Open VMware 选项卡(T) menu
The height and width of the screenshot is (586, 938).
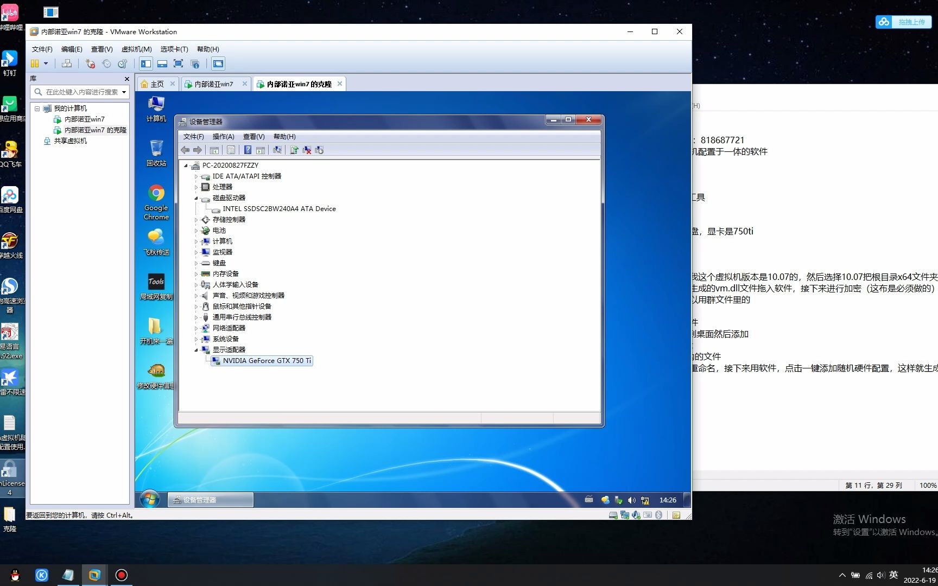tap(174, 49)
